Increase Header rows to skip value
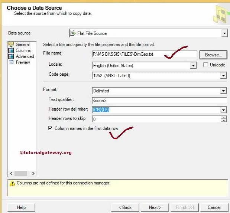Viewport: 230px width, 213px height. coord(224,118)
